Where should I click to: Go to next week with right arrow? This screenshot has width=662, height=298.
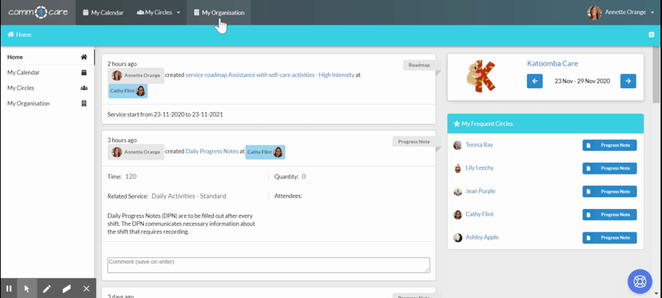(x=628, y=81)
